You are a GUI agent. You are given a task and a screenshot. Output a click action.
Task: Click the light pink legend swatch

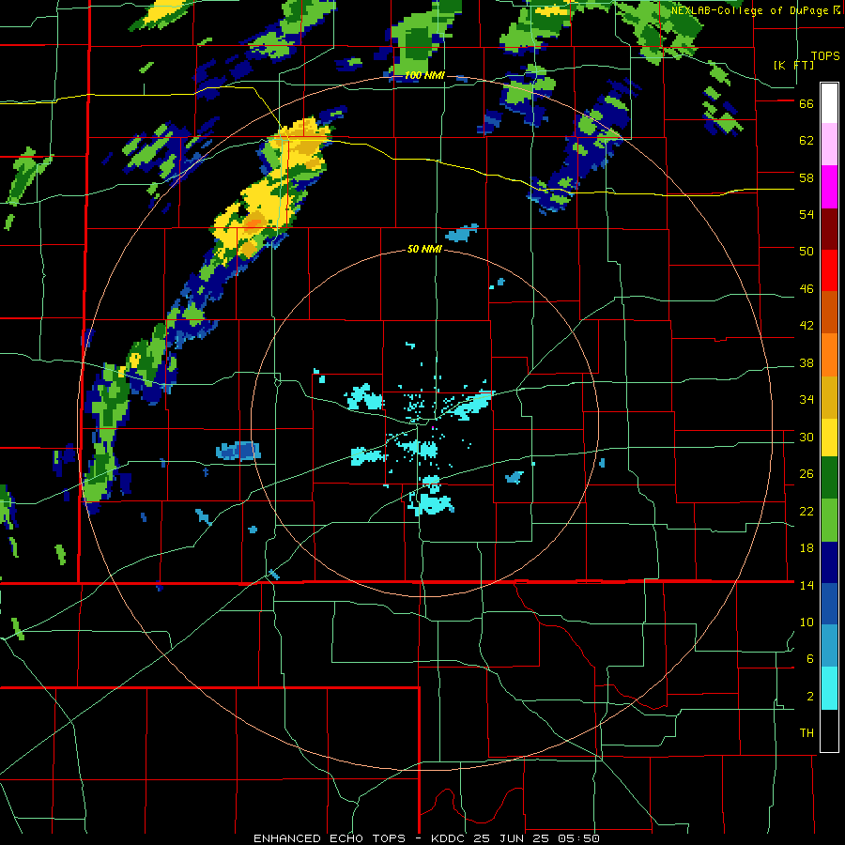[x=829, y=145]
